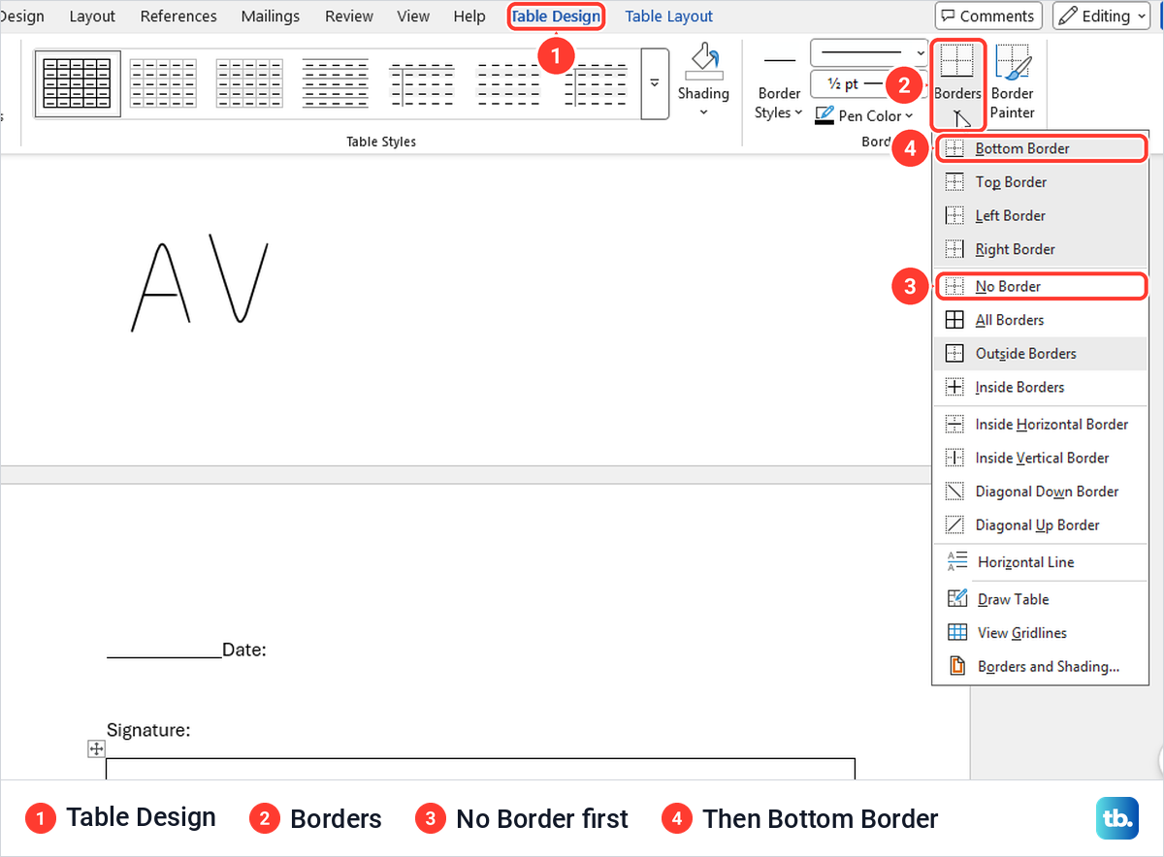Click inside the signature table cell
Viewport: 1164px width, 857px height.
tap(480, 769)
